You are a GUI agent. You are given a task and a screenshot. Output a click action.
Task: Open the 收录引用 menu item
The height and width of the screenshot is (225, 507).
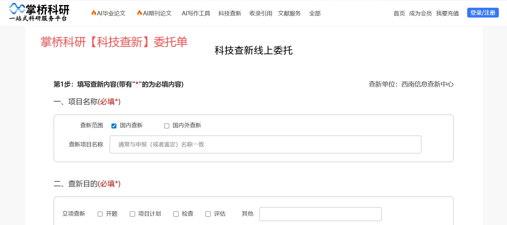click(261, 13)
